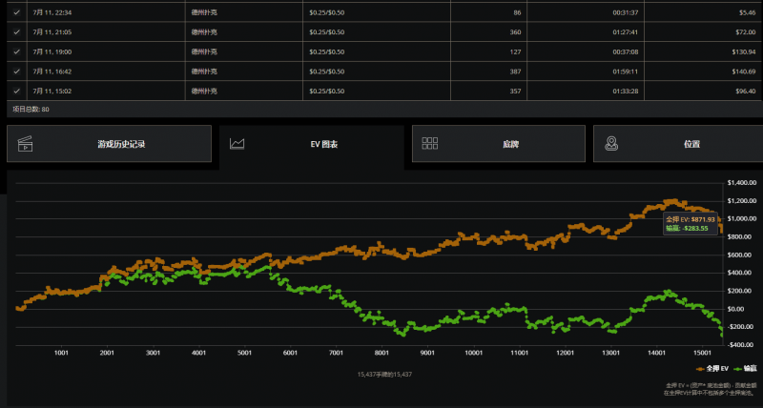Viewport: 763px width, 408px height.
Task: Uncheck the 7月 11, 15:02 session checkbox
Action: 16,91
